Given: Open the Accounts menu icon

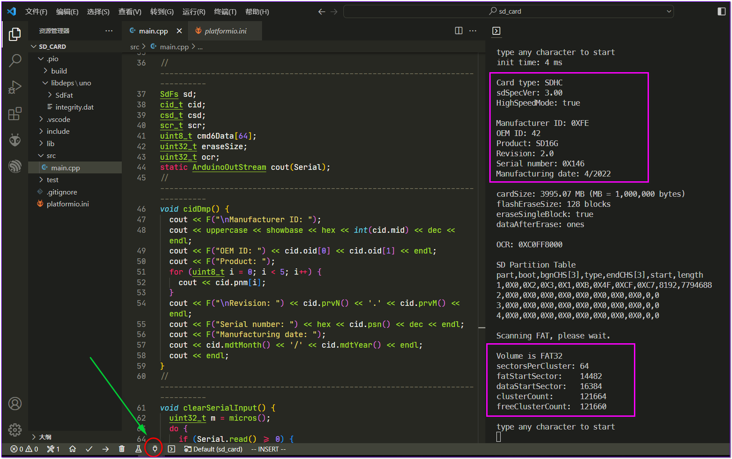Looking at the screenshot, I should 15,404.
